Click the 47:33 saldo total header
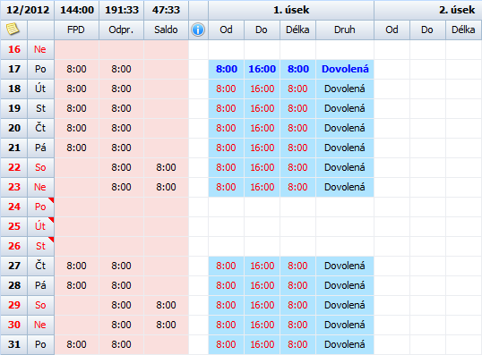Image resolution: width=482 pixels, height=355 pixels. click(x=166, y=10)
